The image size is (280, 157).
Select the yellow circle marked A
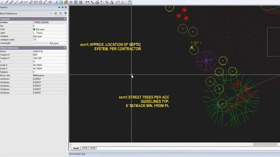194,50
